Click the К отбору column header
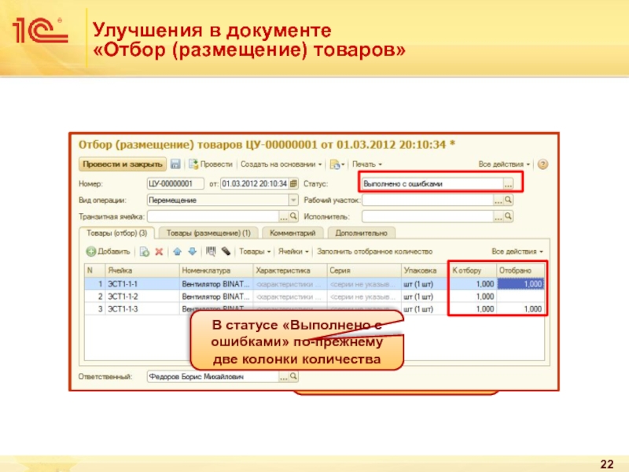Screen dimensions: 629x472 click(473, 271)
